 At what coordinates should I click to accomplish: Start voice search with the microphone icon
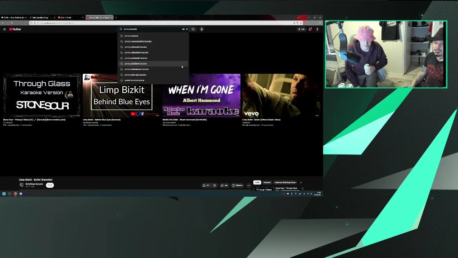point(201,29)
